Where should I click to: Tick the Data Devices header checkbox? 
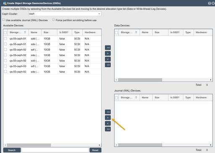(x=116, y=32)
